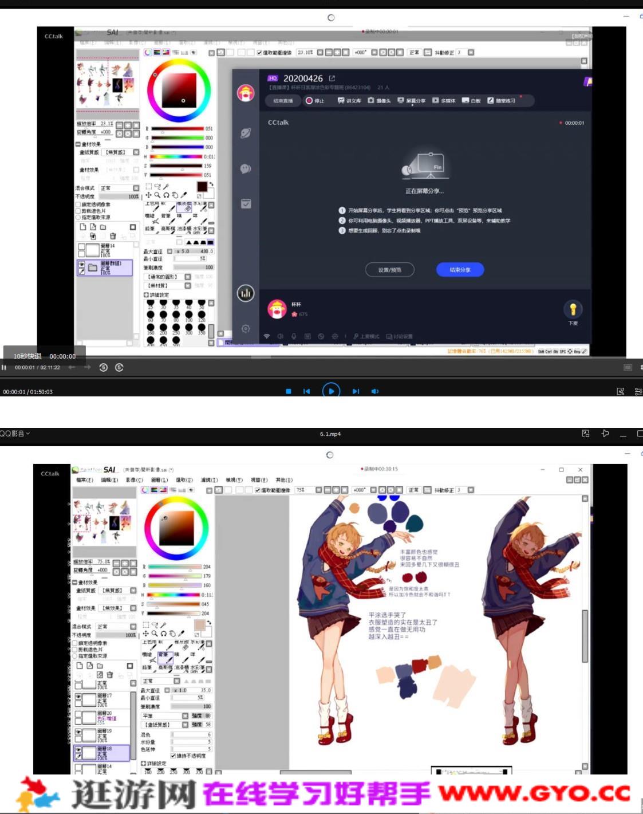Enable the 鎖定透明像素 checkbox in lower SAI

click(x=75, y=643)
